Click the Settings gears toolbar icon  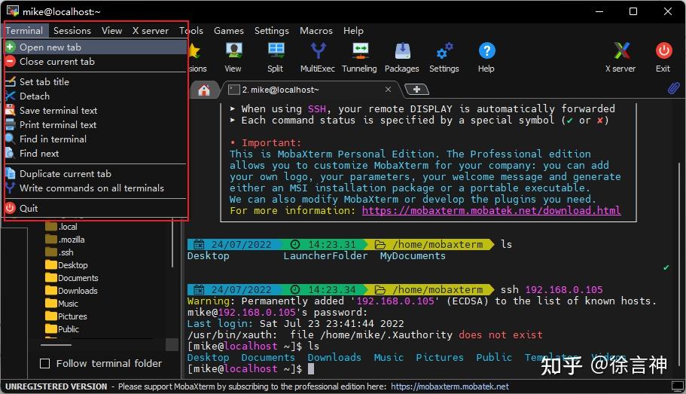click(x=444, y=51)
